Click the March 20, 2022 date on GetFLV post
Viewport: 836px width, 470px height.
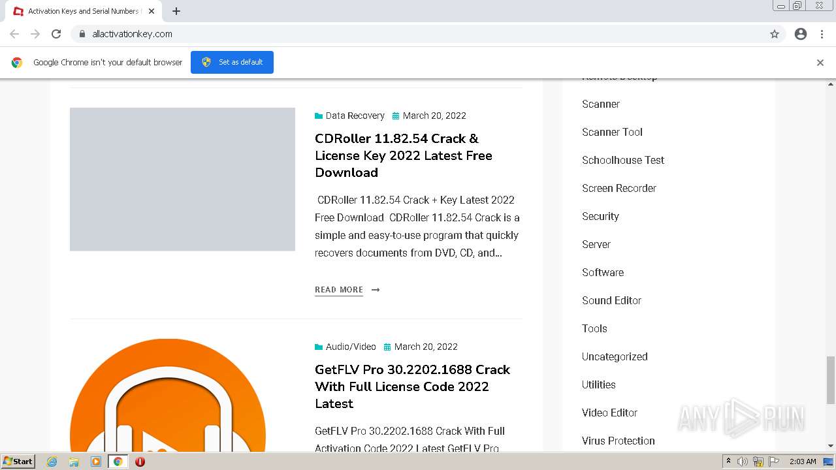426,347
